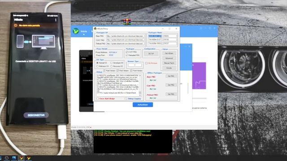The width and height of the screenshot is (287, 161).
Task: Click the Proxy Port value 7777
Action: (x=111, y=55)
